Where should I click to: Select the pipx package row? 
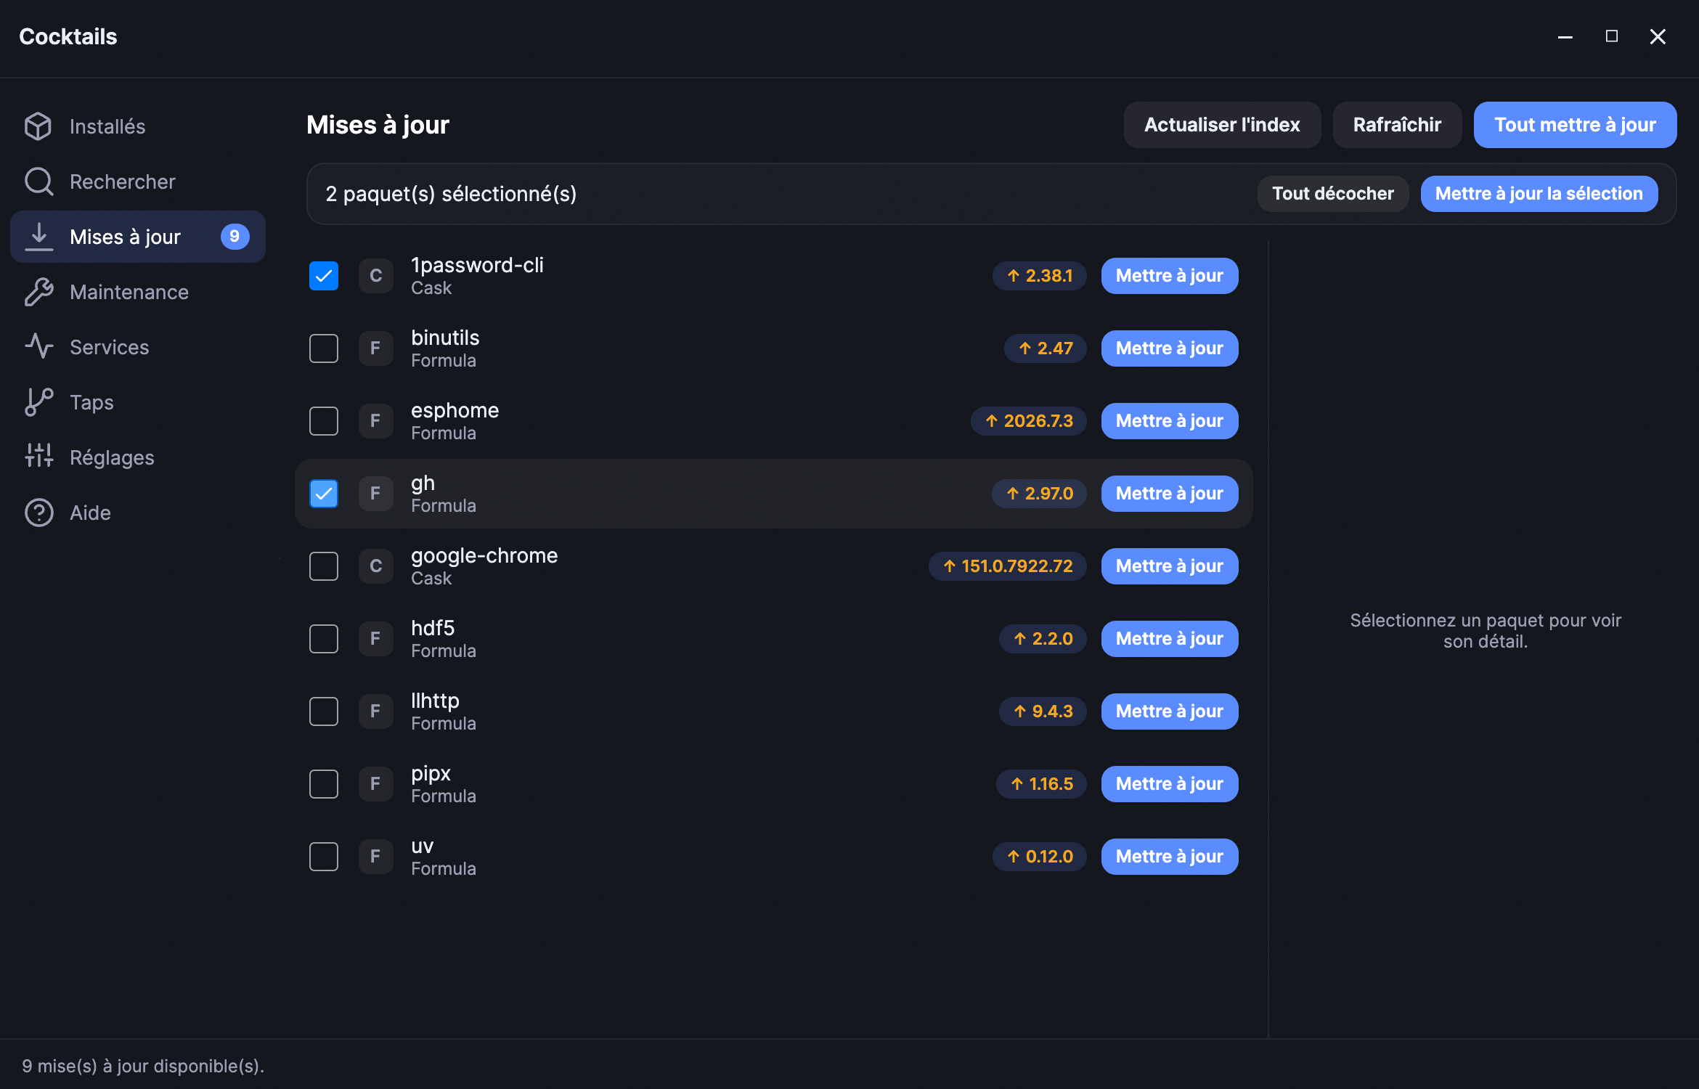pos(773,784)
